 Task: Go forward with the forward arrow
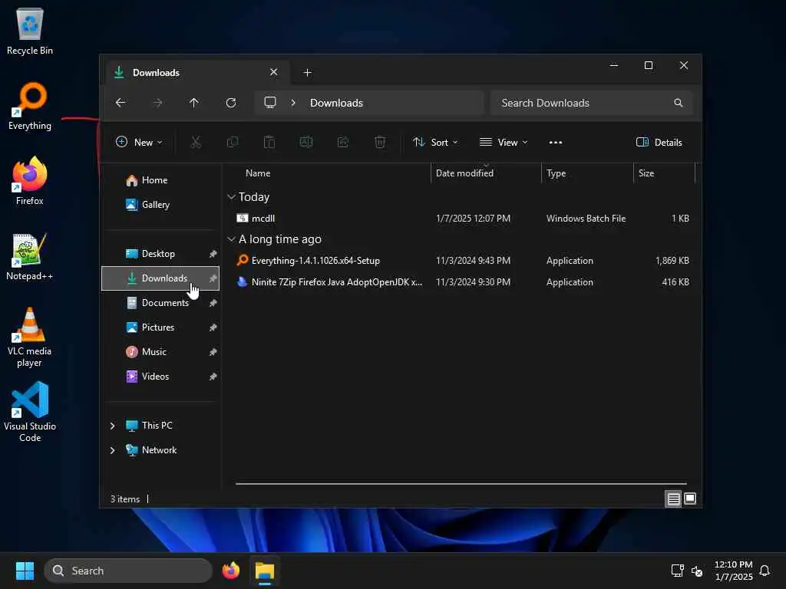[x=157, y=103]
